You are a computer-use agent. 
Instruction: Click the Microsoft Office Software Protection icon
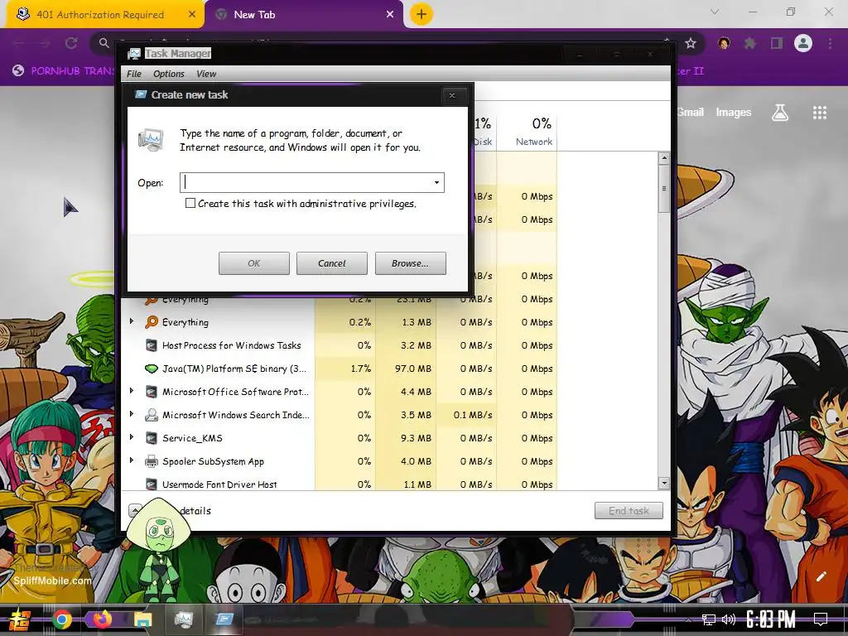click(x=152, y=392)
